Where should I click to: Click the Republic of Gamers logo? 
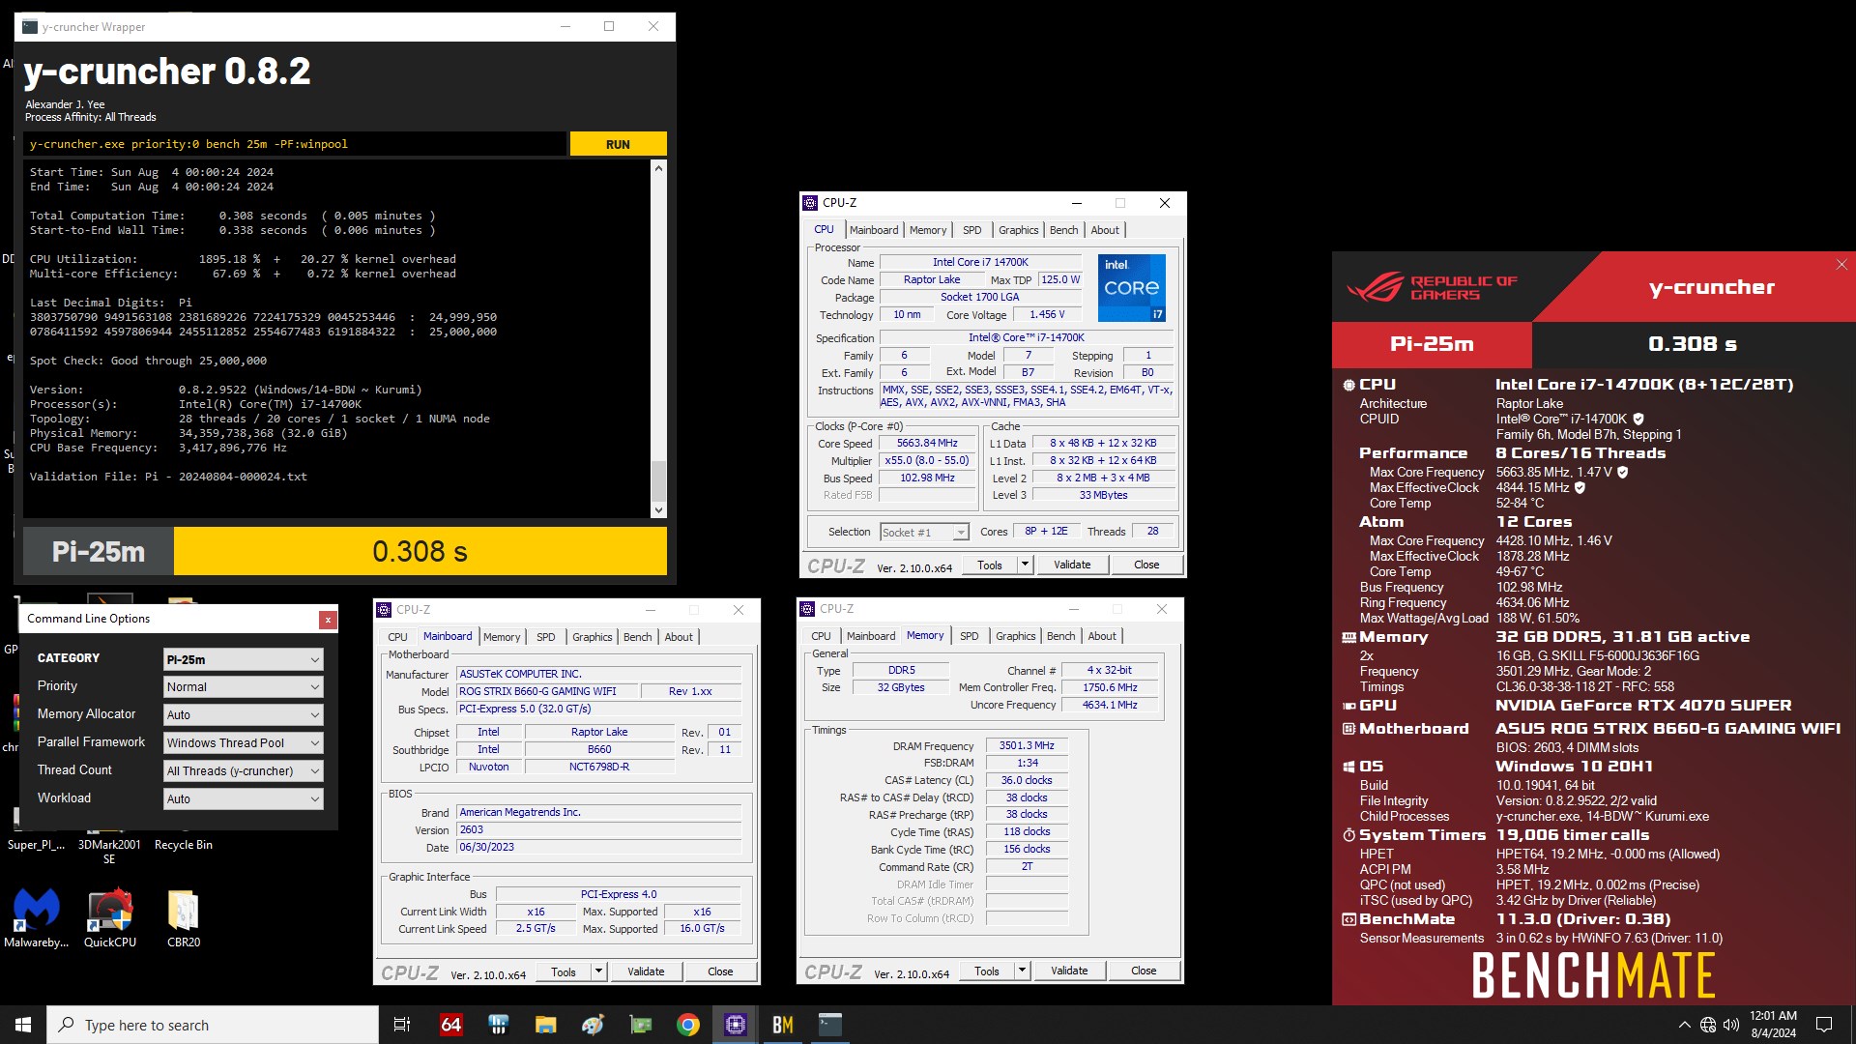(x=1432, y=287)
